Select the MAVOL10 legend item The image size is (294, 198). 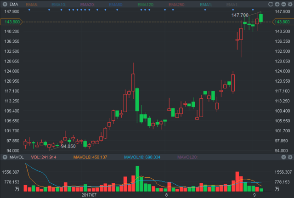pyautogui.click(x=138, y=157)
